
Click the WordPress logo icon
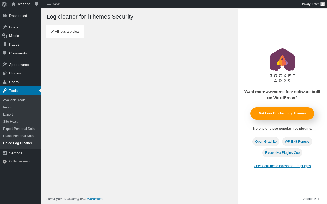(4, 4)
